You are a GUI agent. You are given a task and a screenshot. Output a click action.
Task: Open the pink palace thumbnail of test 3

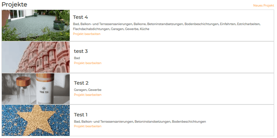click(36, 57)
